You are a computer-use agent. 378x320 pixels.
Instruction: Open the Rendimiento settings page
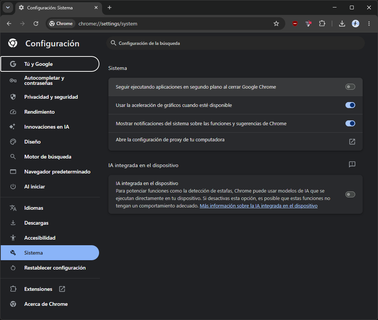(50, 112)
